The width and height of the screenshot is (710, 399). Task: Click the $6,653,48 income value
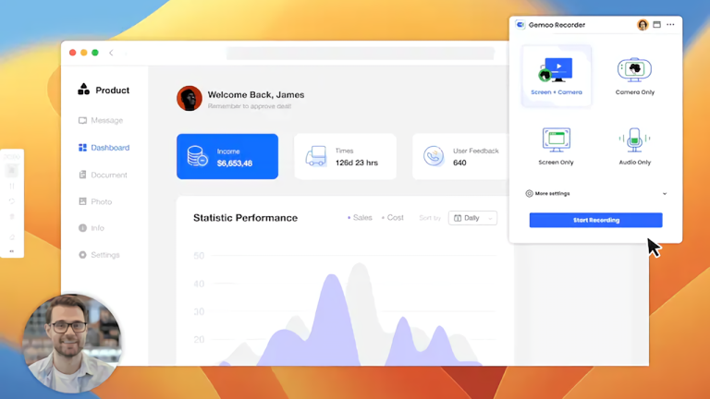[235, 163]
